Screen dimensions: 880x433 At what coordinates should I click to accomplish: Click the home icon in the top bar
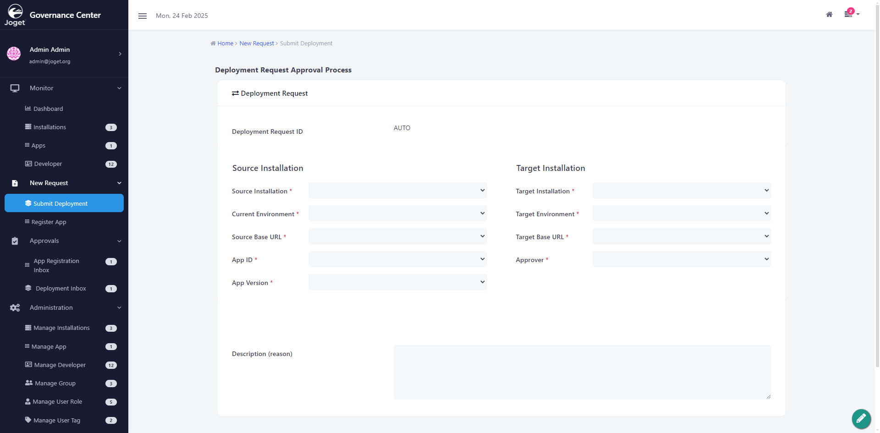829,14
